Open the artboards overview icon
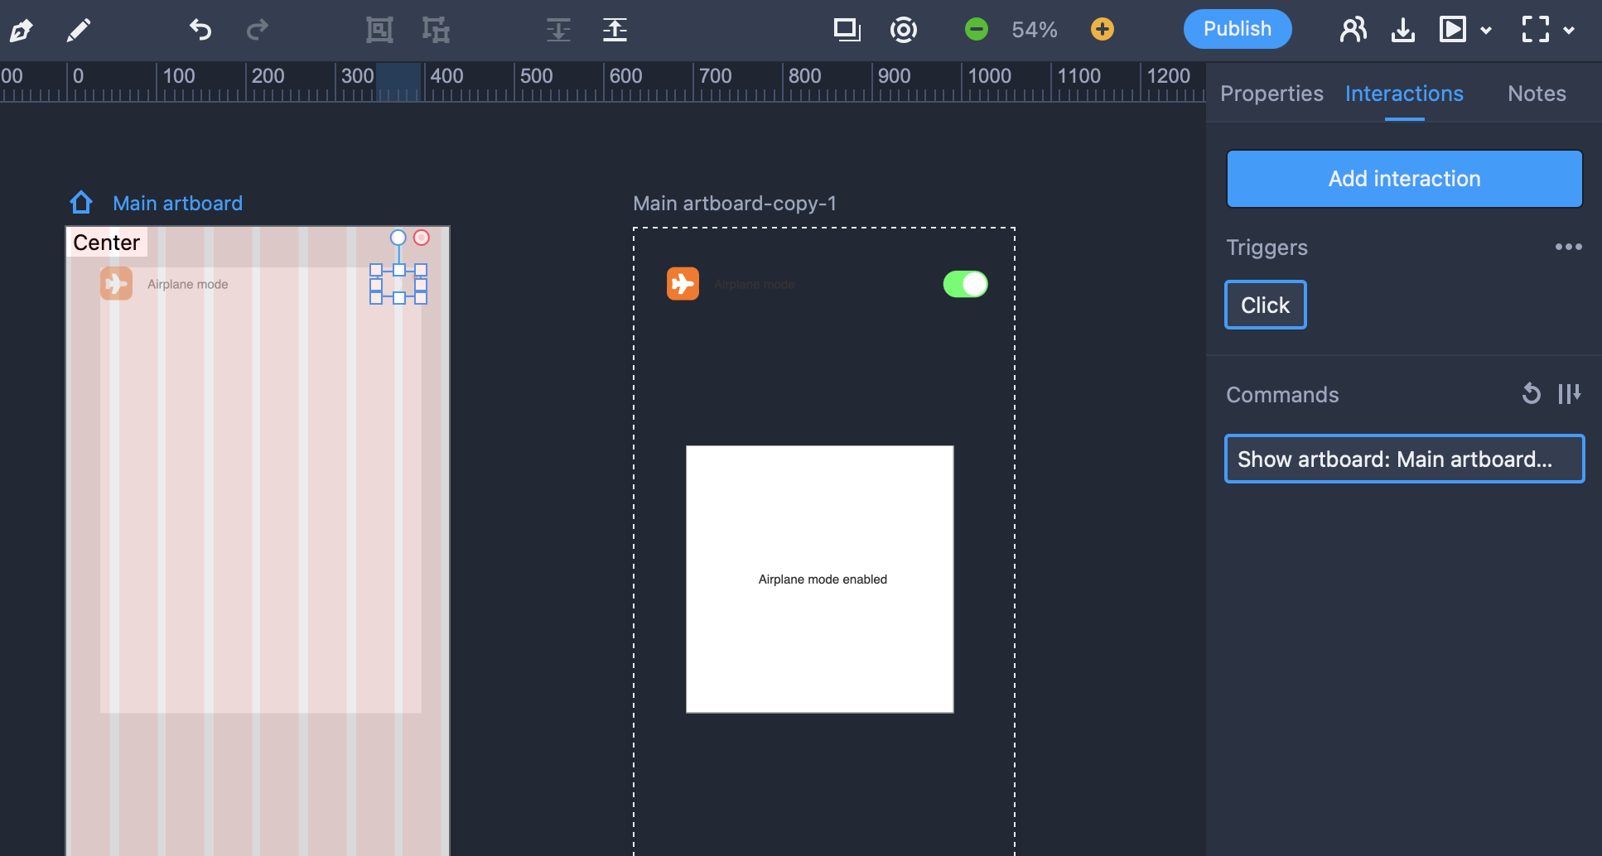1602x856 pixels. pos(847,29)
